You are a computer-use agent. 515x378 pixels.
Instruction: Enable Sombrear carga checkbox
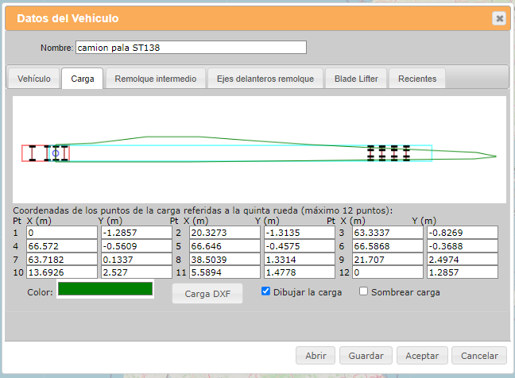click(364, 291)
